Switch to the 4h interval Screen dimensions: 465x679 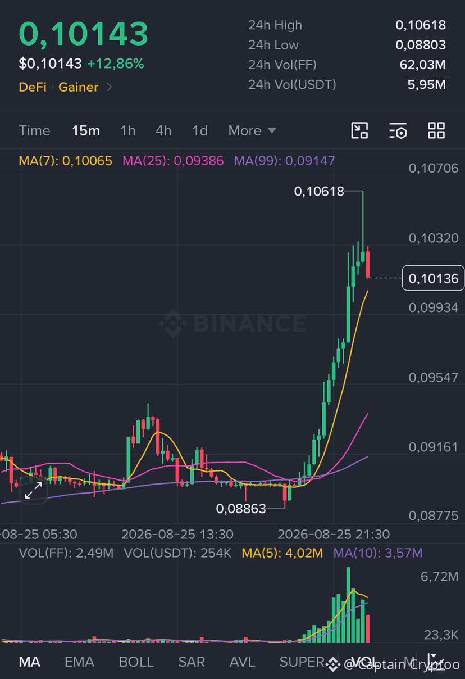click(x=163, y=130)
